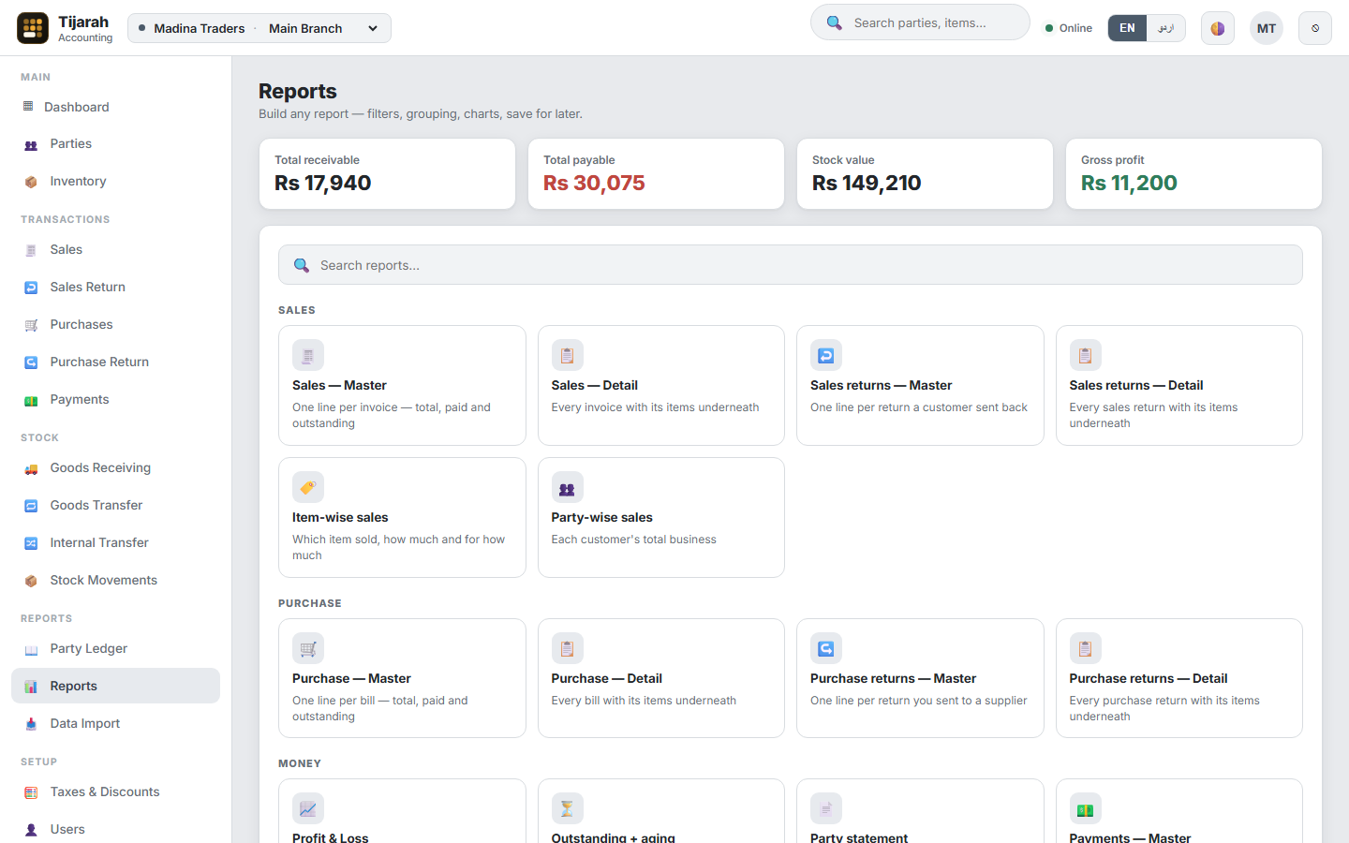Click the Search parties, items field
Screen dimensions: 1349x843
920,22
